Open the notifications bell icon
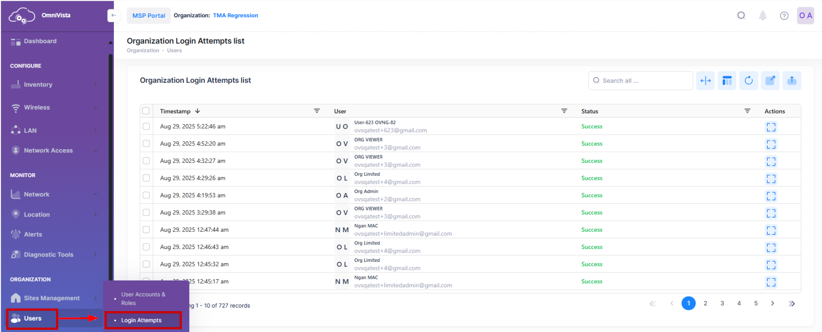Viewport: 822px width, 332px height. coord(762,16)
